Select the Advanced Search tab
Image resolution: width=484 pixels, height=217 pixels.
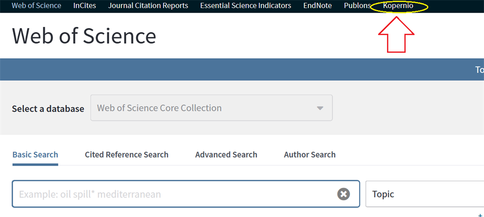226,154
